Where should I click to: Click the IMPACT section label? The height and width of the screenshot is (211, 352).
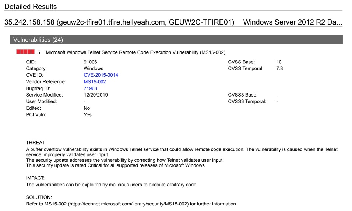pyautogui.click(x=35, y=178)
